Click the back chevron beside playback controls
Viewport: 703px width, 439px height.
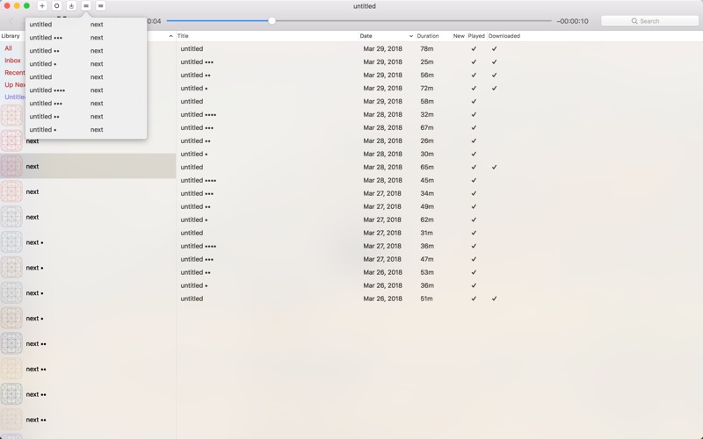[11, 21]
